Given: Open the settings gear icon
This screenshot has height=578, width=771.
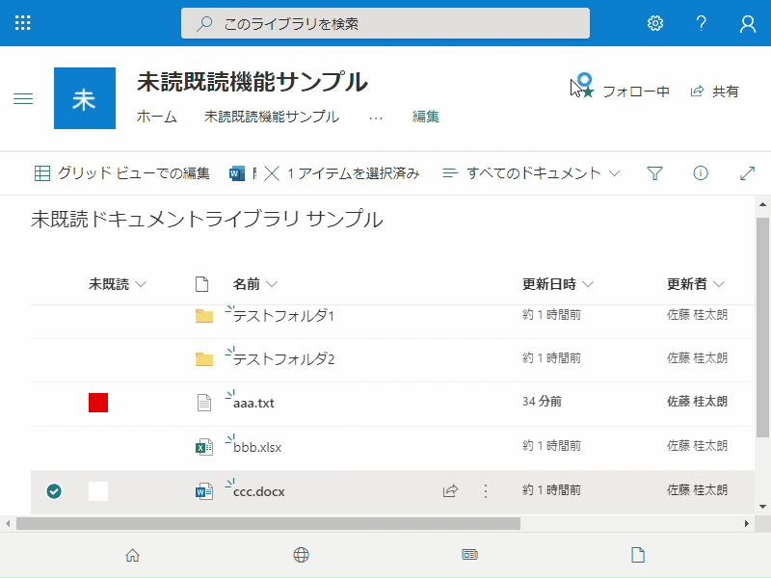Looking at the screenshot, I should coord(655,23).
